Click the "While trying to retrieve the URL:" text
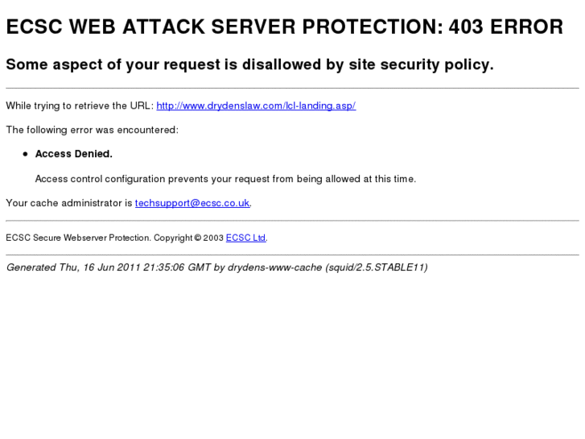This screenshot has height=439, width=585. coord(79,106)
